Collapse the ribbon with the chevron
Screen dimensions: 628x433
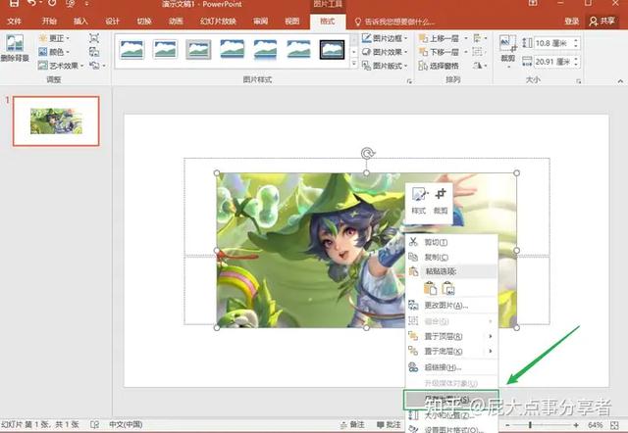tap(620, 81)
